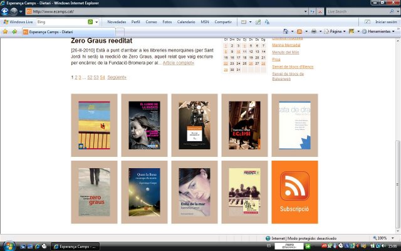Open Novedades in Windows Live toolbar
The image size is (401, 251).
click(117, 22)
